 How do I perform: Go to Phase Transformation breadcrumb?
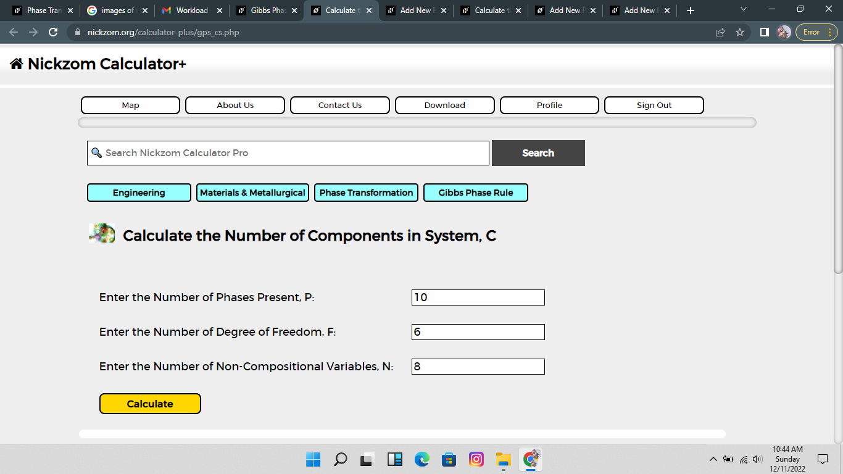tap(366, 193)
